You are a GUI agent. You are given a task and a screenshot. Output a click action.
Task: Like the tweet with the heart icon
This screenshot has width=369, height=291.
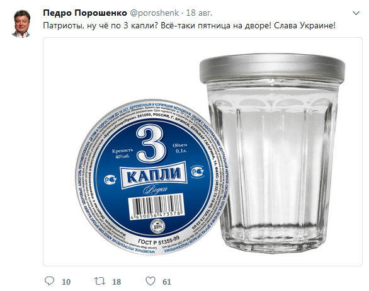[150, 281]
